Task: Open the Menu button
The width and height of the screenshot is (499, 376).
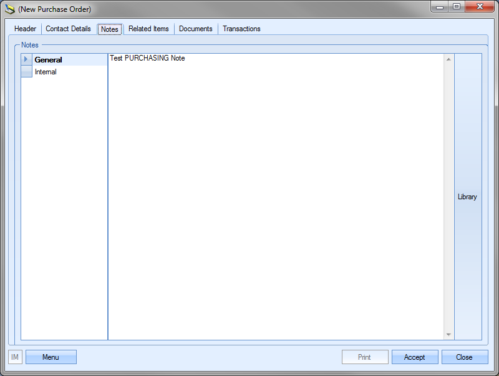Action: coord(51,357)
